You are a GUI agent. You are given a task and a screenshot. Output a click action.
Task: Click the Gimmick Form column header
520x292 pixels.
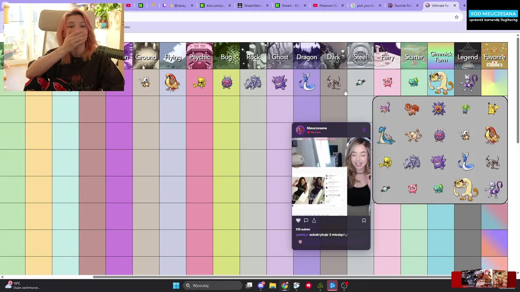441,56
